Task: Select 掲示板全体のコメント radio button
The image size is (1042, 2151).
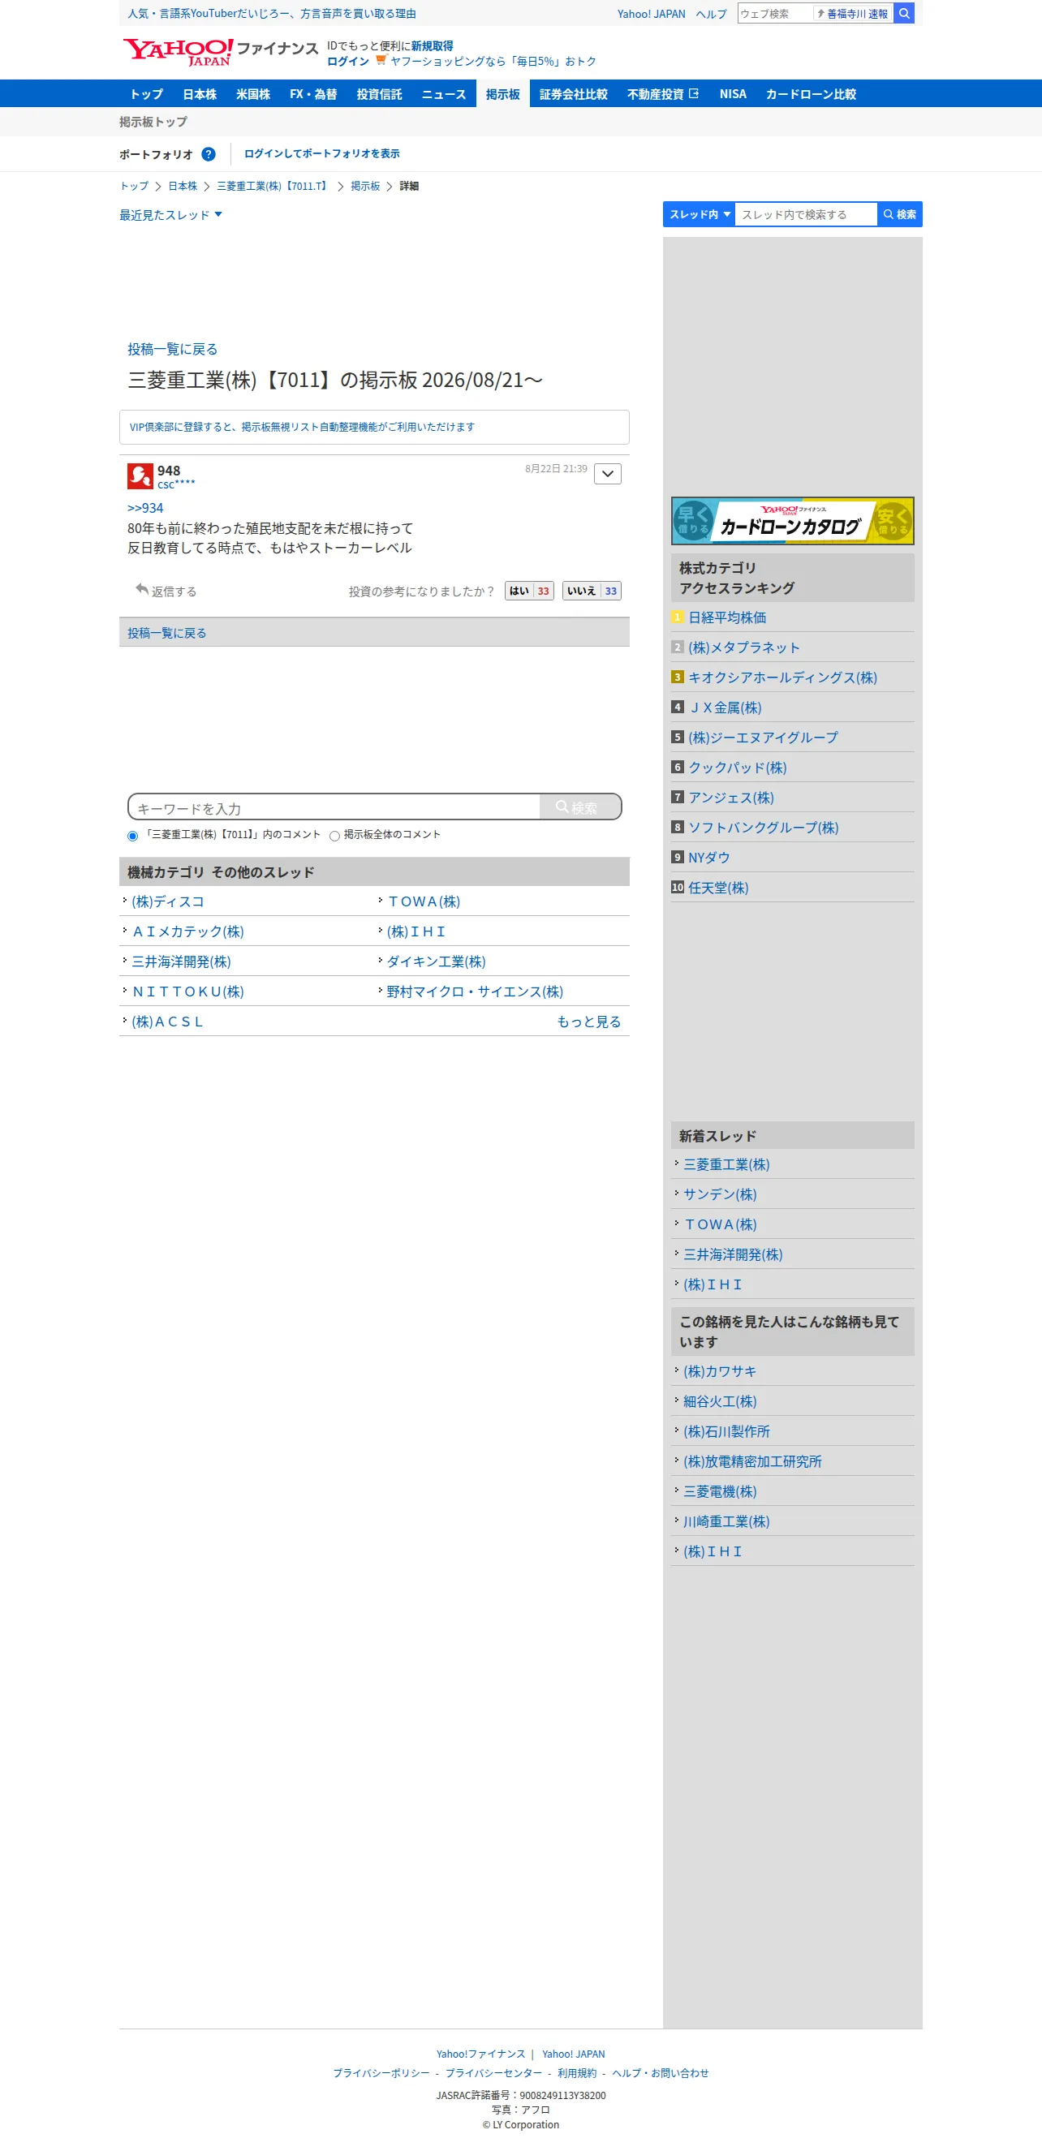Action: pos(335,836)
